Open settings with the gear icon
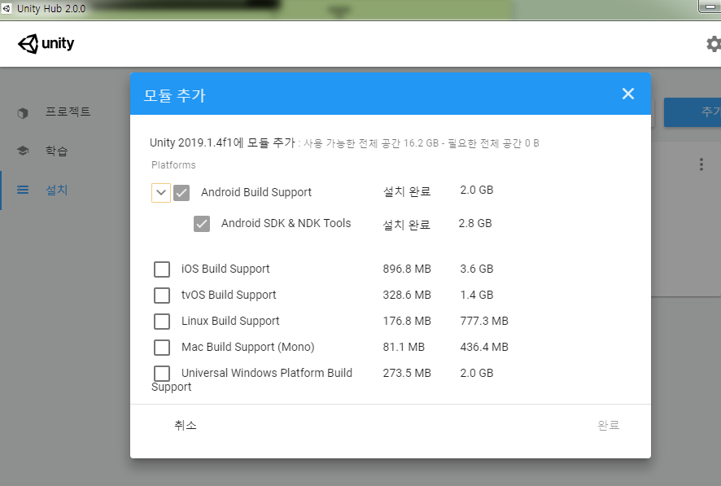The width and height of the screenshot is (721, 486). [x=713, y=44]
